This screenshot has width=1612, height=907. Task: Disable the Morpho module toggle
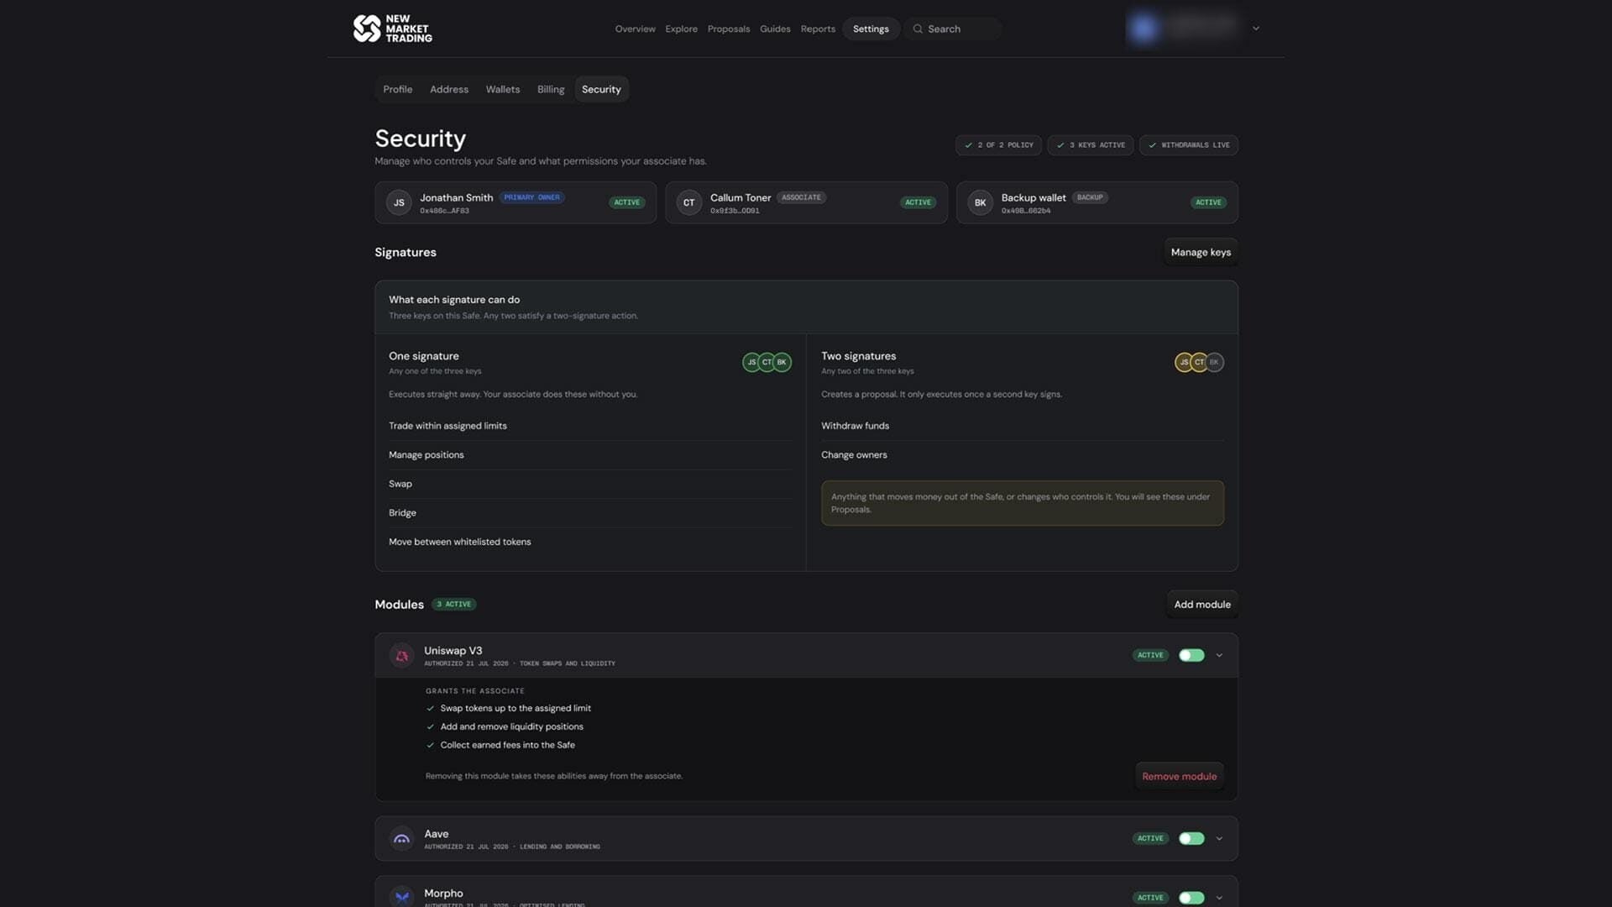(x=1191, y=898)
